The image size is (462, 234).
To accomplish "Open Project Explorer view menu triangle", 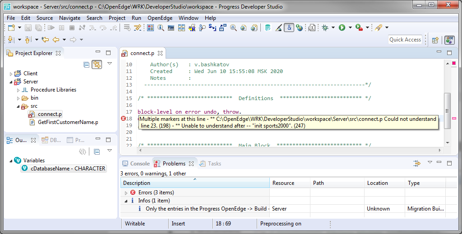I will click(110, 64).
